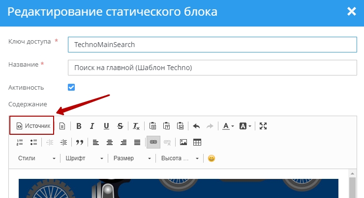The image size is (364, 198).
Task: Toggle bold text formatting
Action: click(79, 126)
